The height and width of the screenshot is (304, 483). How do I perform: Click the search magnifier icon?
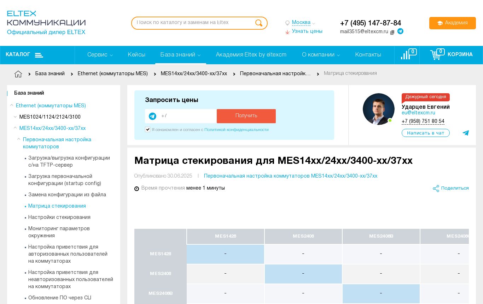(x=259, y=23)
